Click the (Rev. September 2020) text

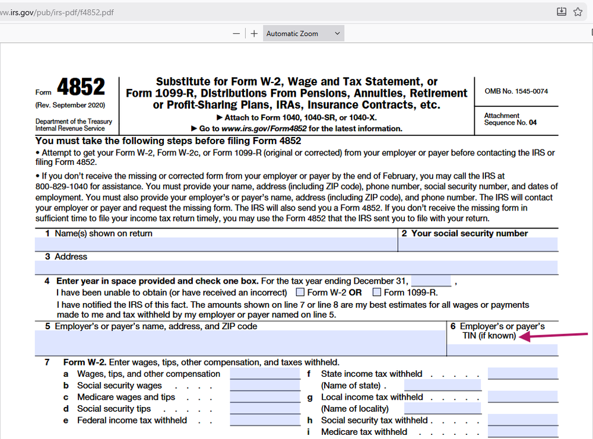[70, 105]
